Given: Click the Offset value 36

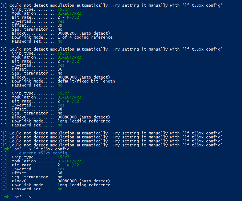Looking at the screenshot, I should click(x=60, y=69).
